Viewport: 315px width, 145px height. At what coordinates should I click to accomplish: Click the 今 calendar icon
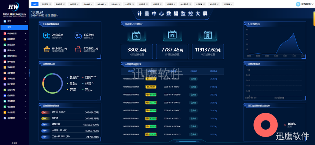click(x=136, y=35)
